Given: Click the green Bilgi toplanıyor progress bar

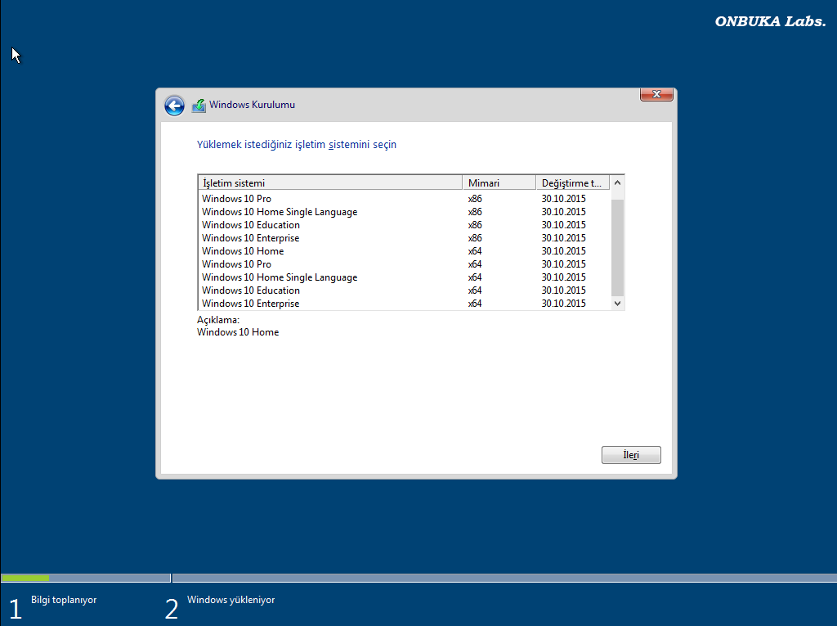Looking at the screenshot, I should (x=25, y=578).
